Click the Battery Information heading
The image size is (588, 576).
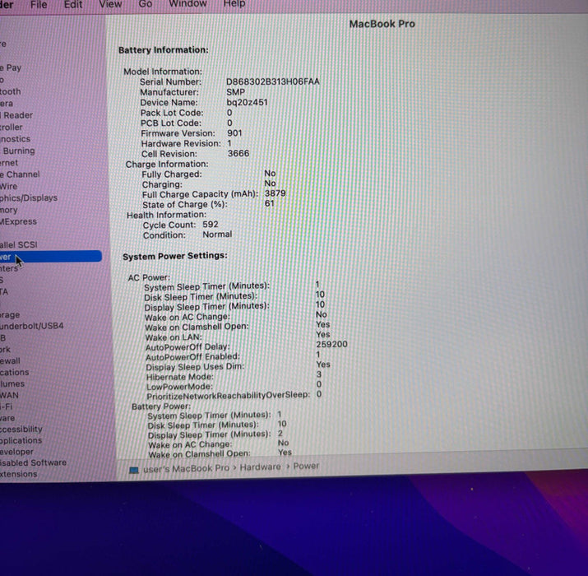click(x=164, y=50)
